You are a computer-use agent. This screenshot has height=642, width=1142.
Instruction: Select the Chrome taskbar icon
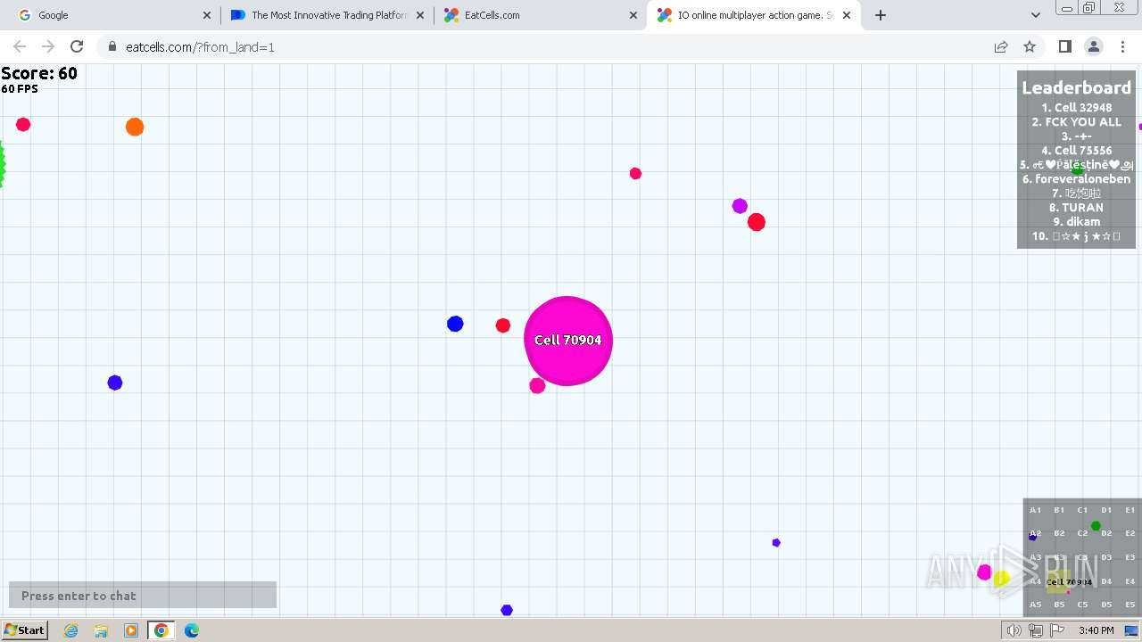161,630
